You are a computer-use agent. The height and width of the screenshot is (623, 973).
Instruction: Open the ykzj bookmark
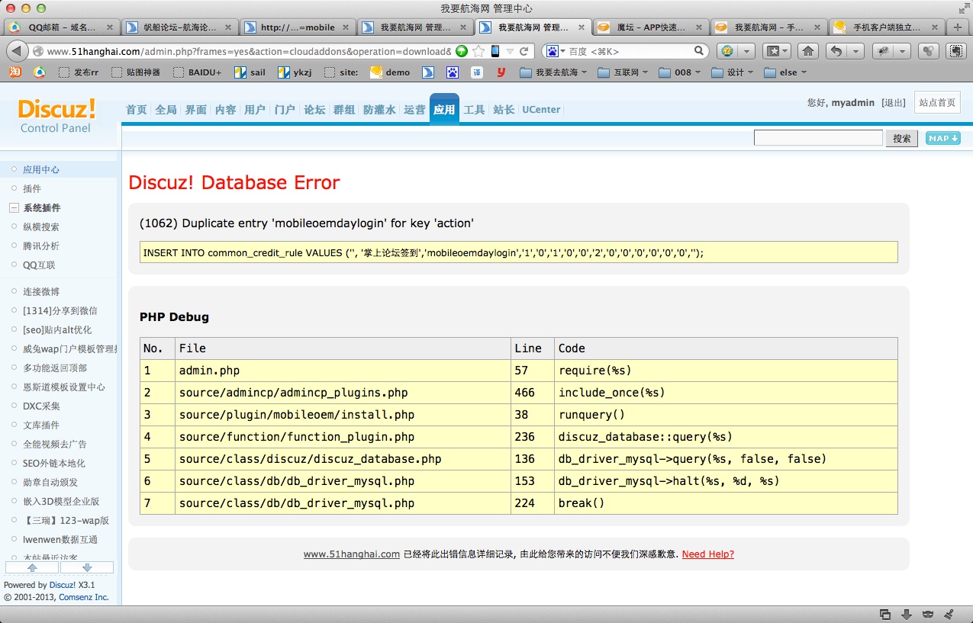click(295, 72)
